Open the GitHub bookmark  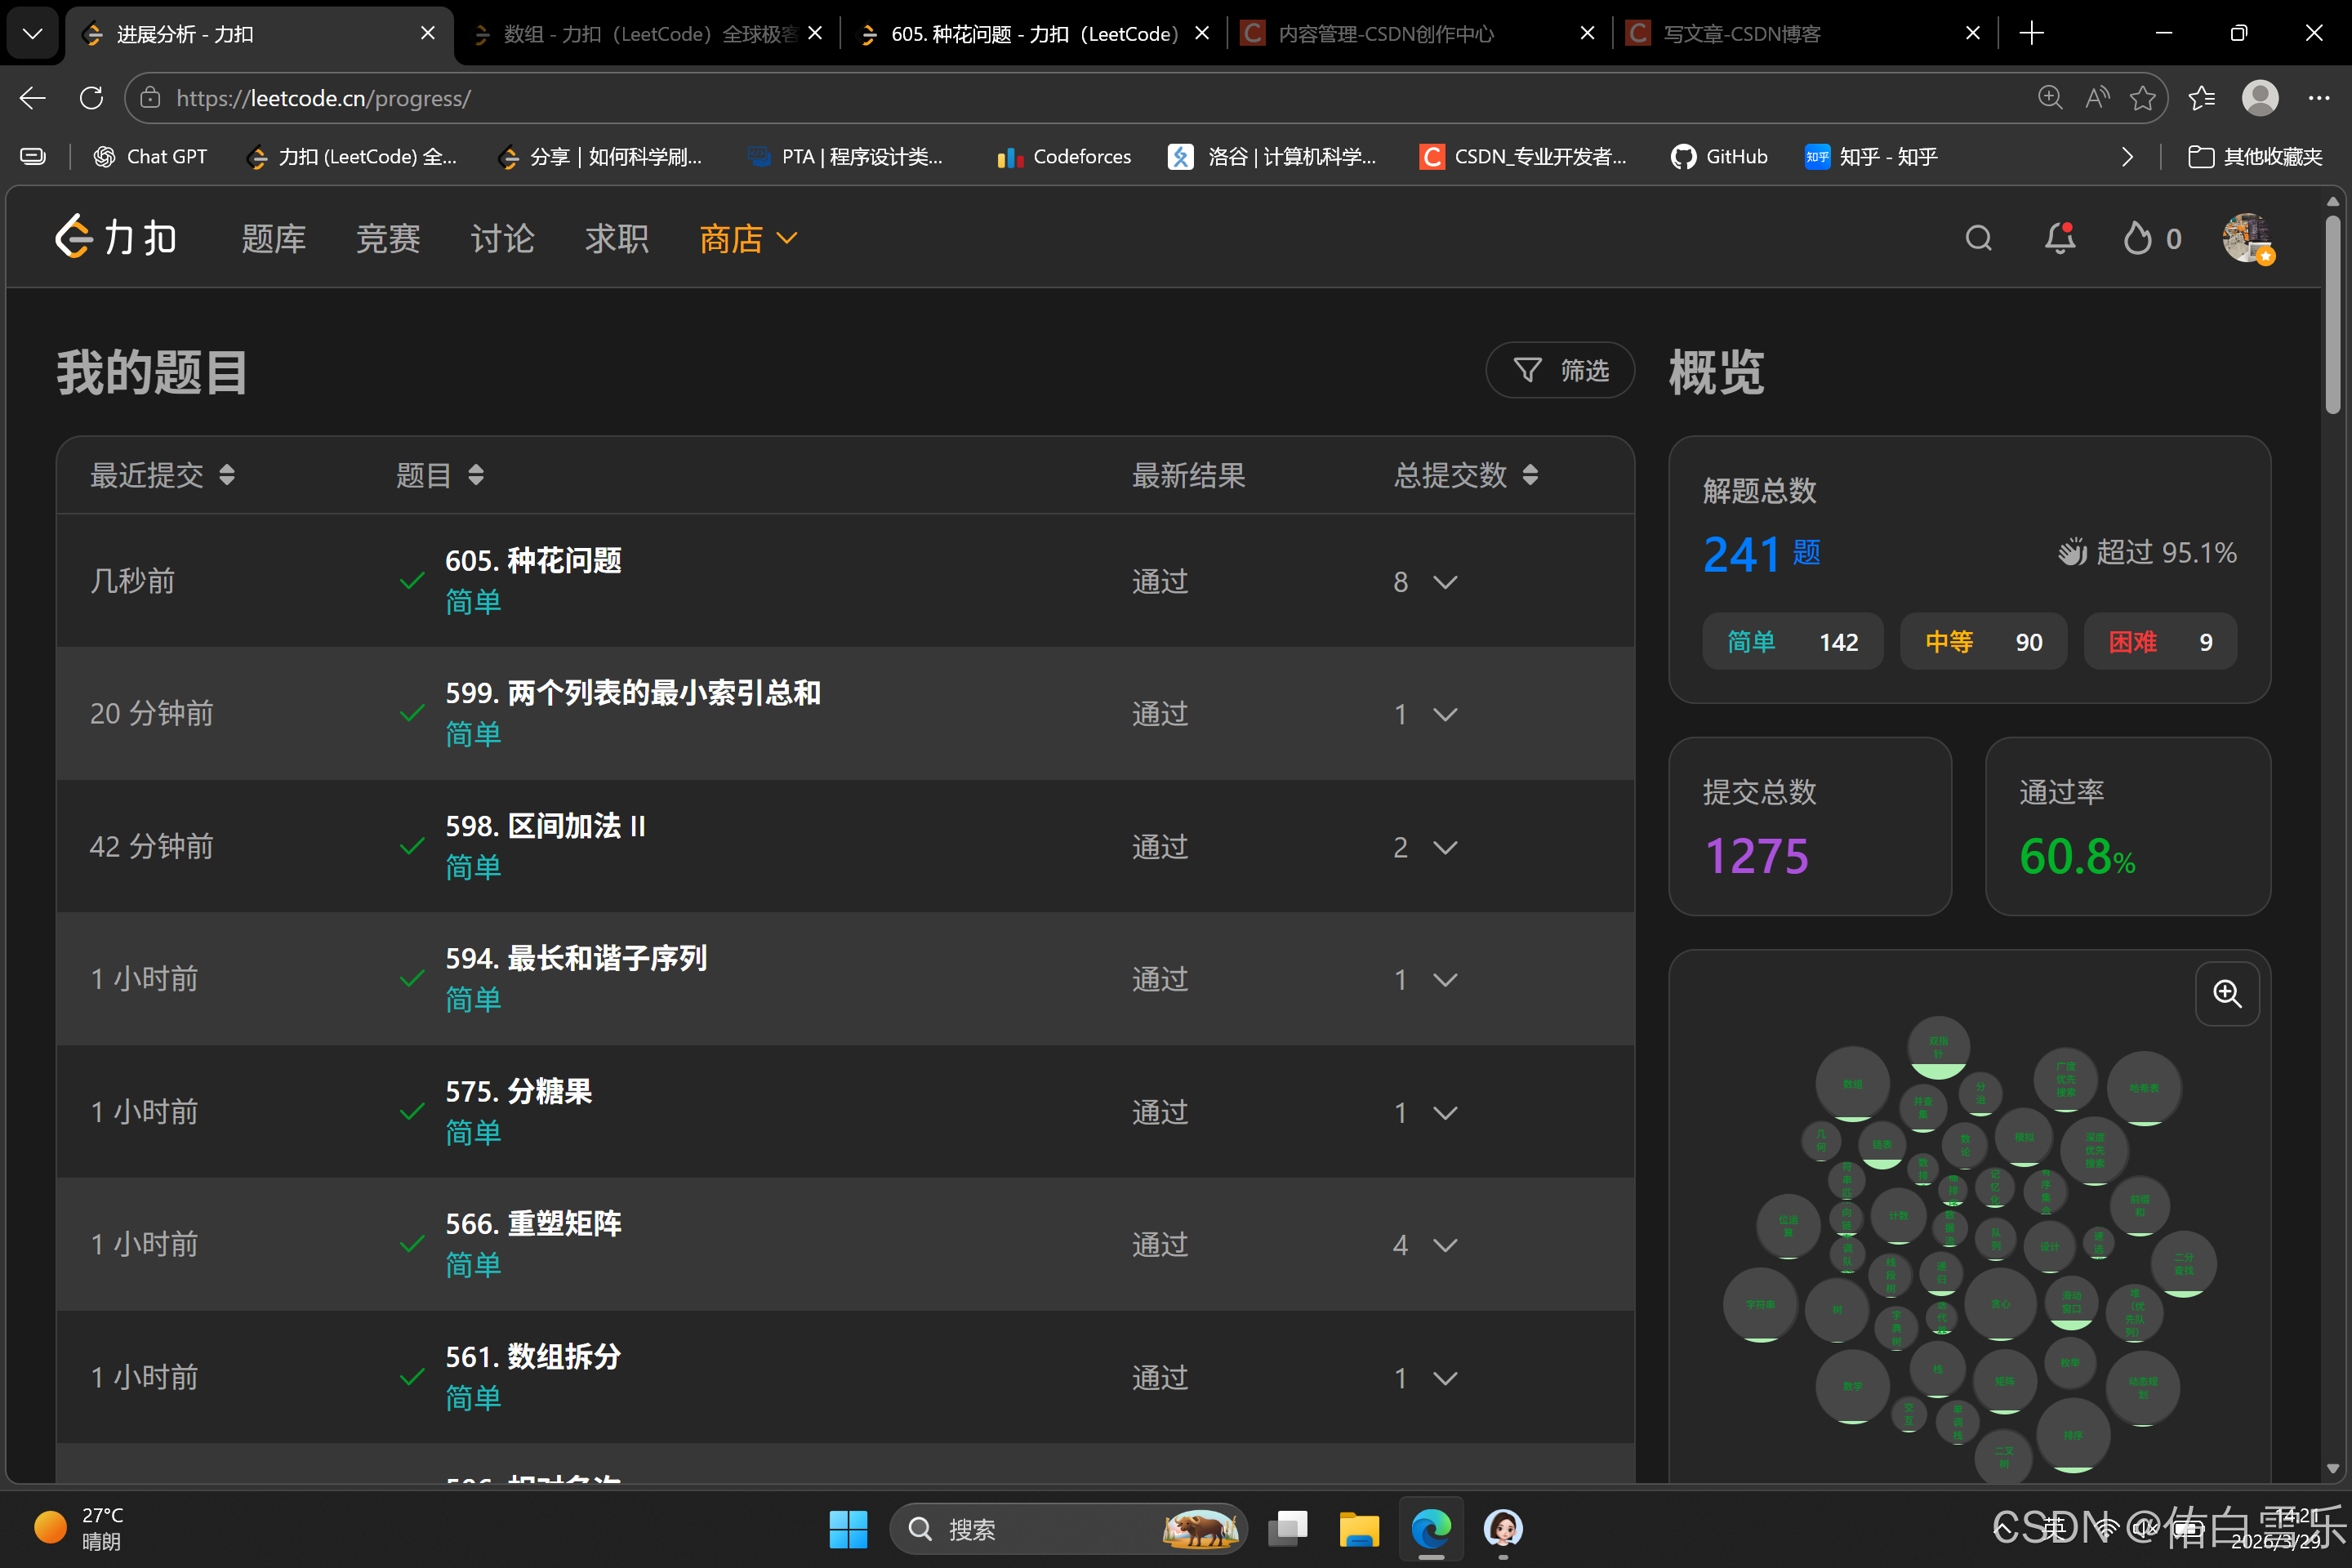click(x=1719, y=156)
